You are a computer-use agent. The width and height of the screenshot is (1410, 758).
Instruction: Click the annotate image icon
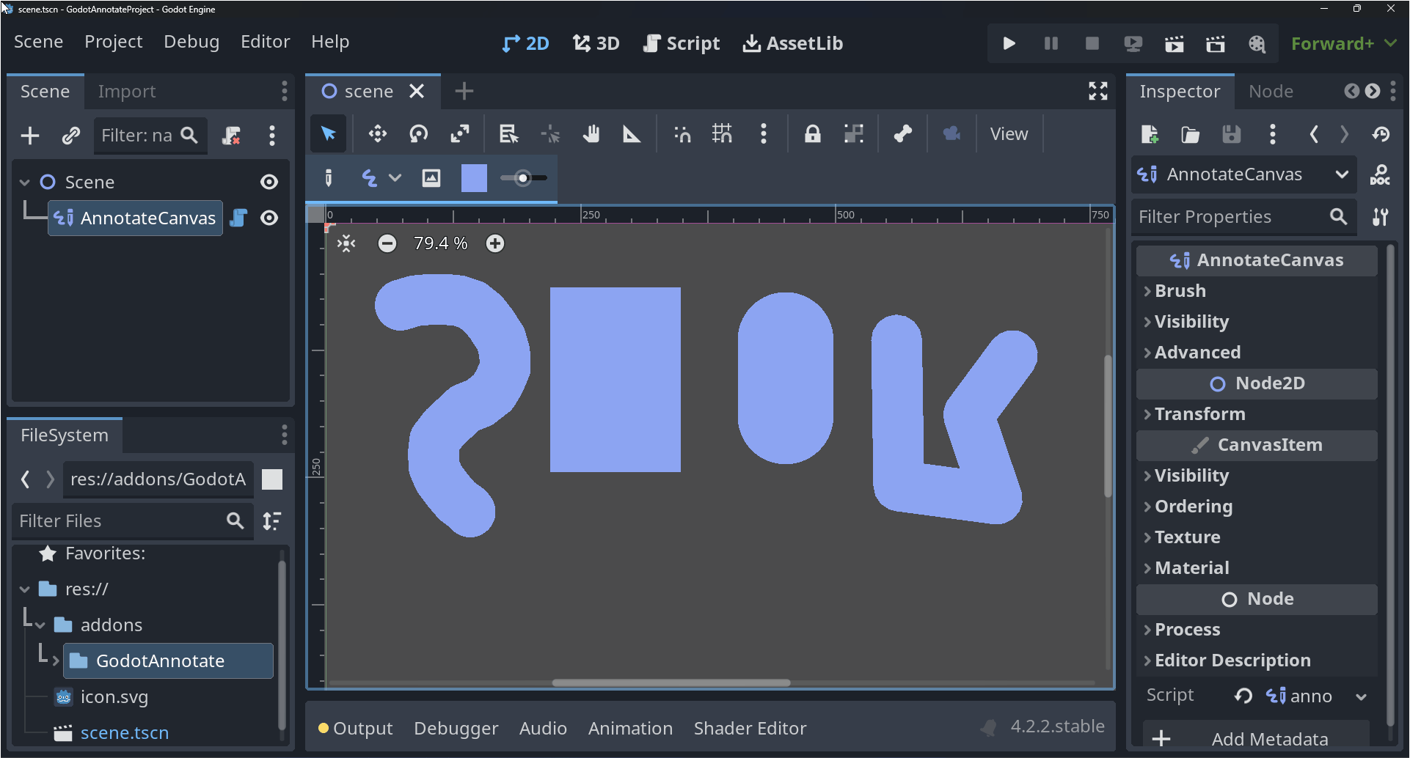point(431,178)
